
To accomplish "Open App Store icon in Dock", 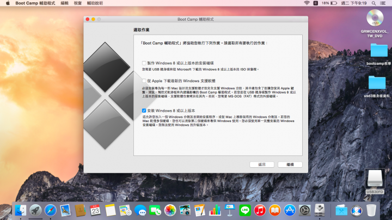I will (290, 210).
